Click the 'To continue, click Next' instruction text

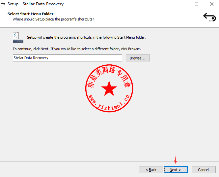pos(77,49)
